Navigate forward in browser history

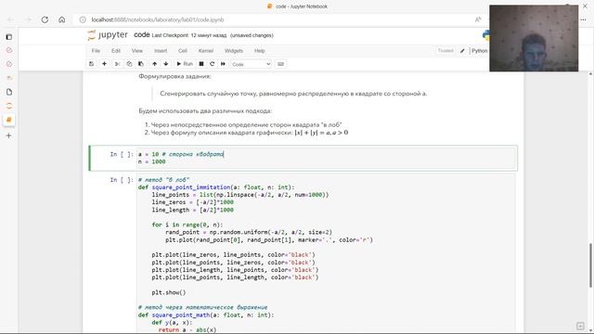(x=28, y=19)
